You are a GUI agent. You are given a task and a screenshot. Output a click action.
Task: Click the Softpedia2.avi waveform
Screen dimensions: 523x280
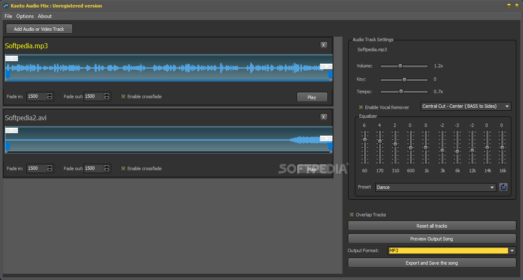169,139
